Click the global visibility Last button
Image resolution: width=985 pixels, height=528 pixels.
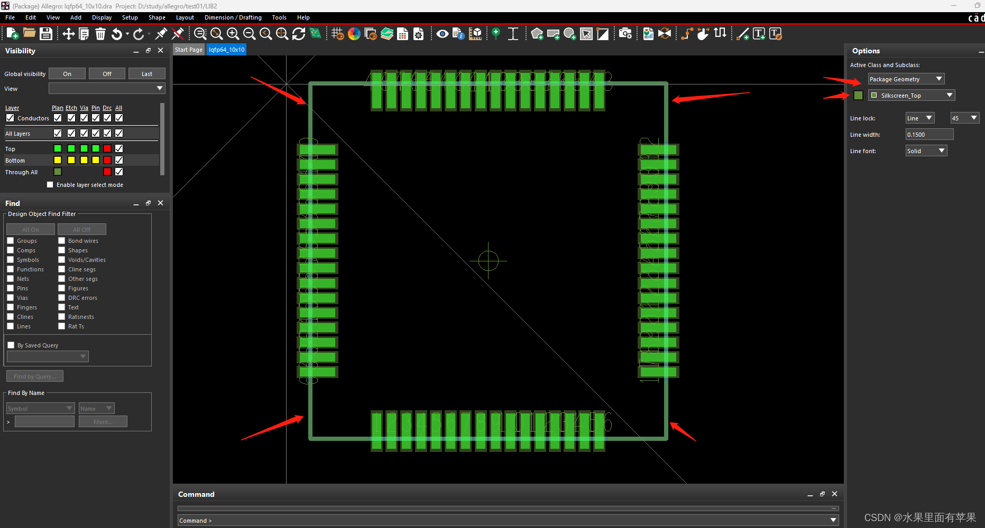coord(146,74)
